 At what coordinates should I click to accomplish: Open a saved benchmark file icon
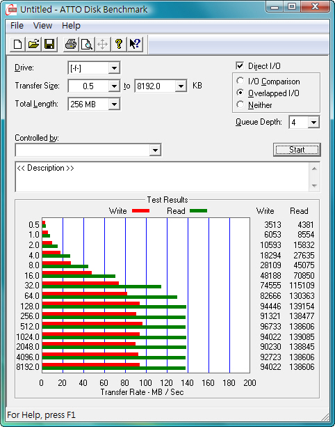coord(33,44)
